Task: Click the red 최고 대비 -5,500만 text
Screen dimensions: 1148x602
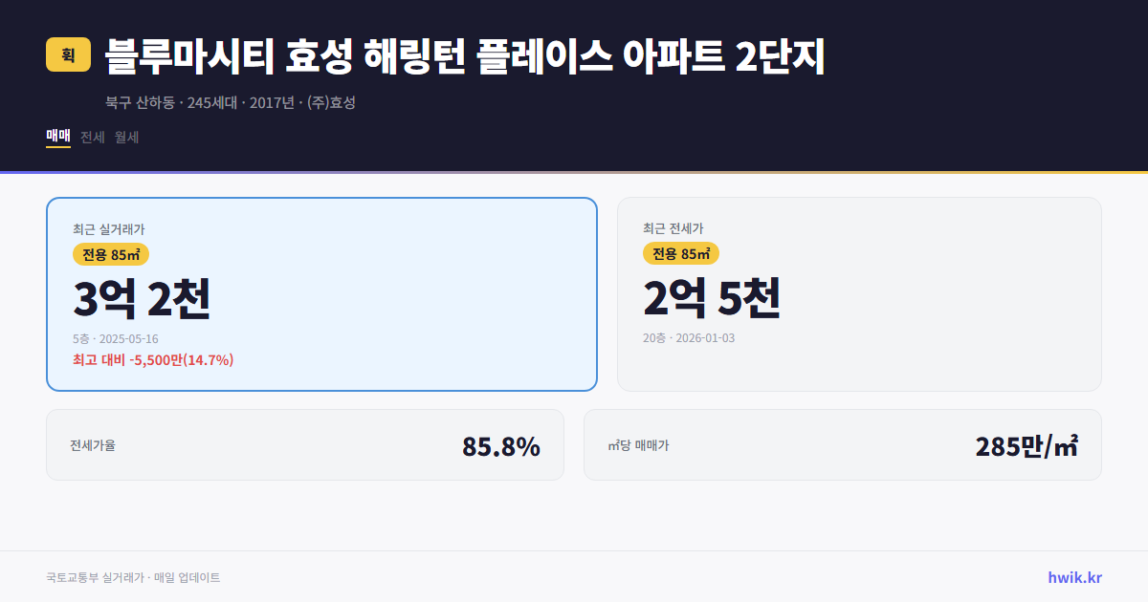Action: [154, 361]
